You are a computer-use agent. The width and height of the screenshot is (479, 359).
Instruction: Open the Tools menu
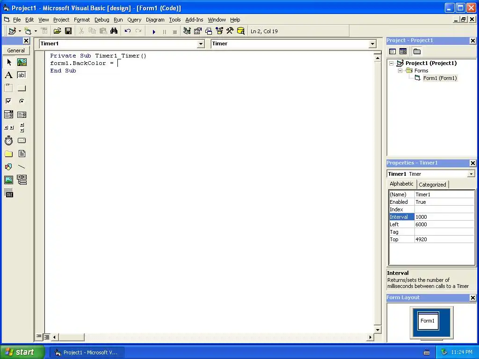(175, 20)
